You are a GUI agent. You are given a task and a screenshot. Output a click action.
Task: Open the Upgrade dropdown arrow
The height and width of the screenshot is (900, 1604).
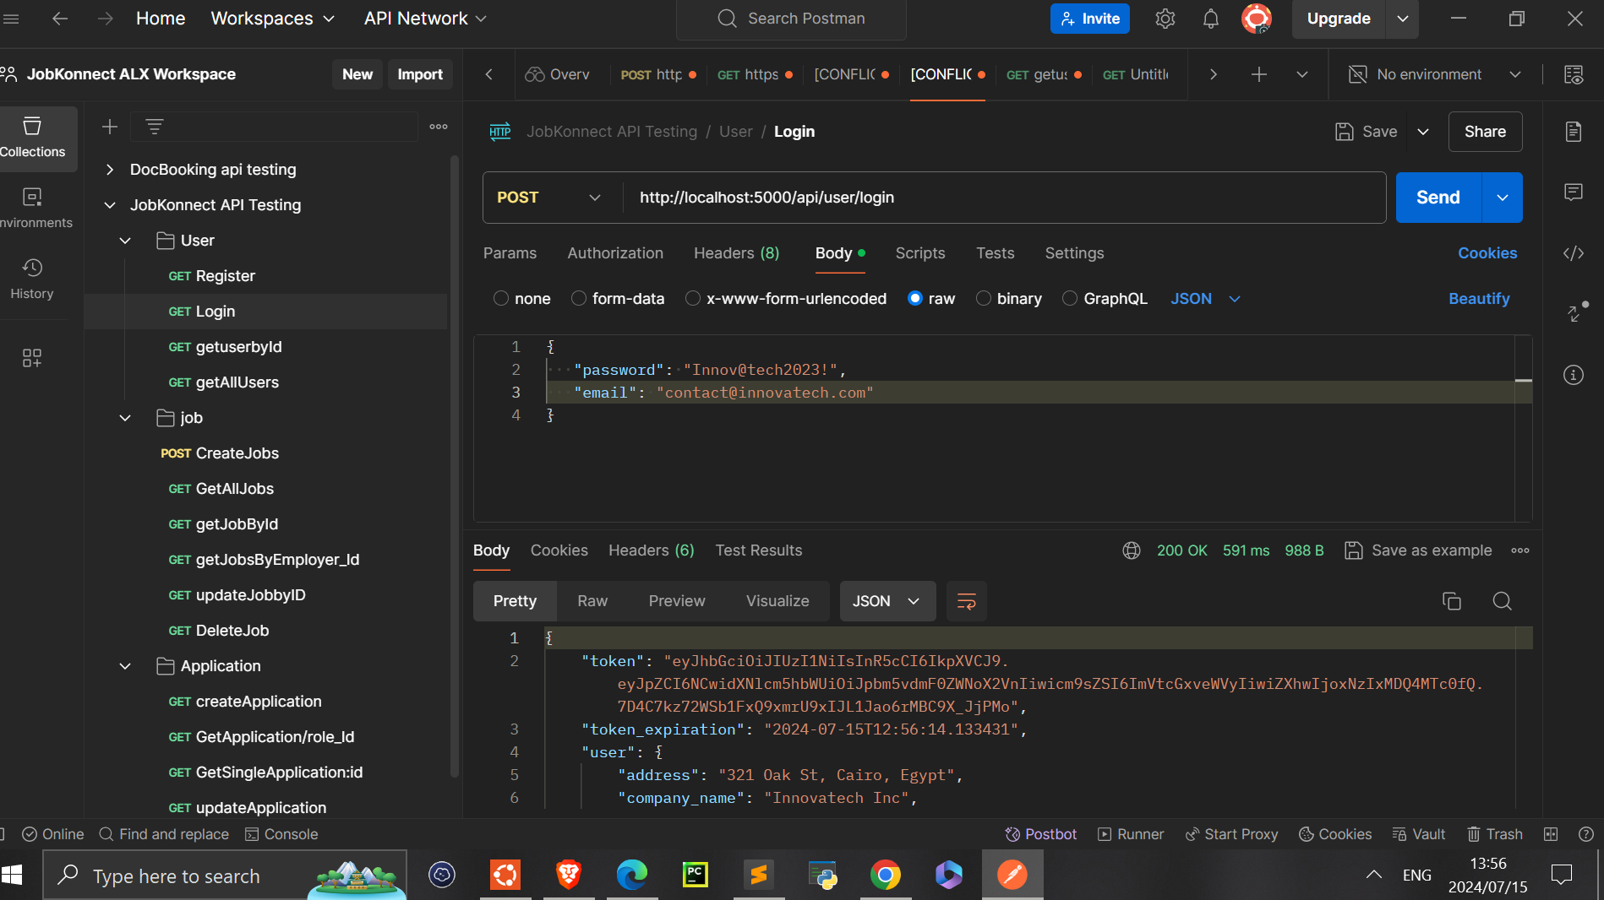click(x=1403, y=19)
